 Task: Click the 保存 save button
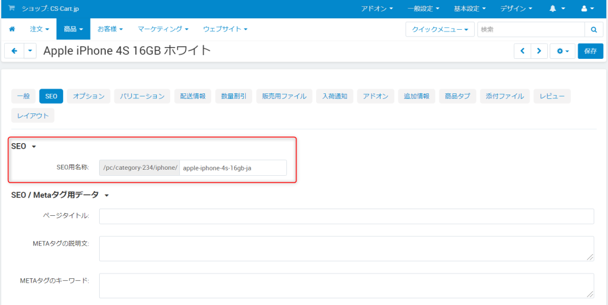coord(590,51)
